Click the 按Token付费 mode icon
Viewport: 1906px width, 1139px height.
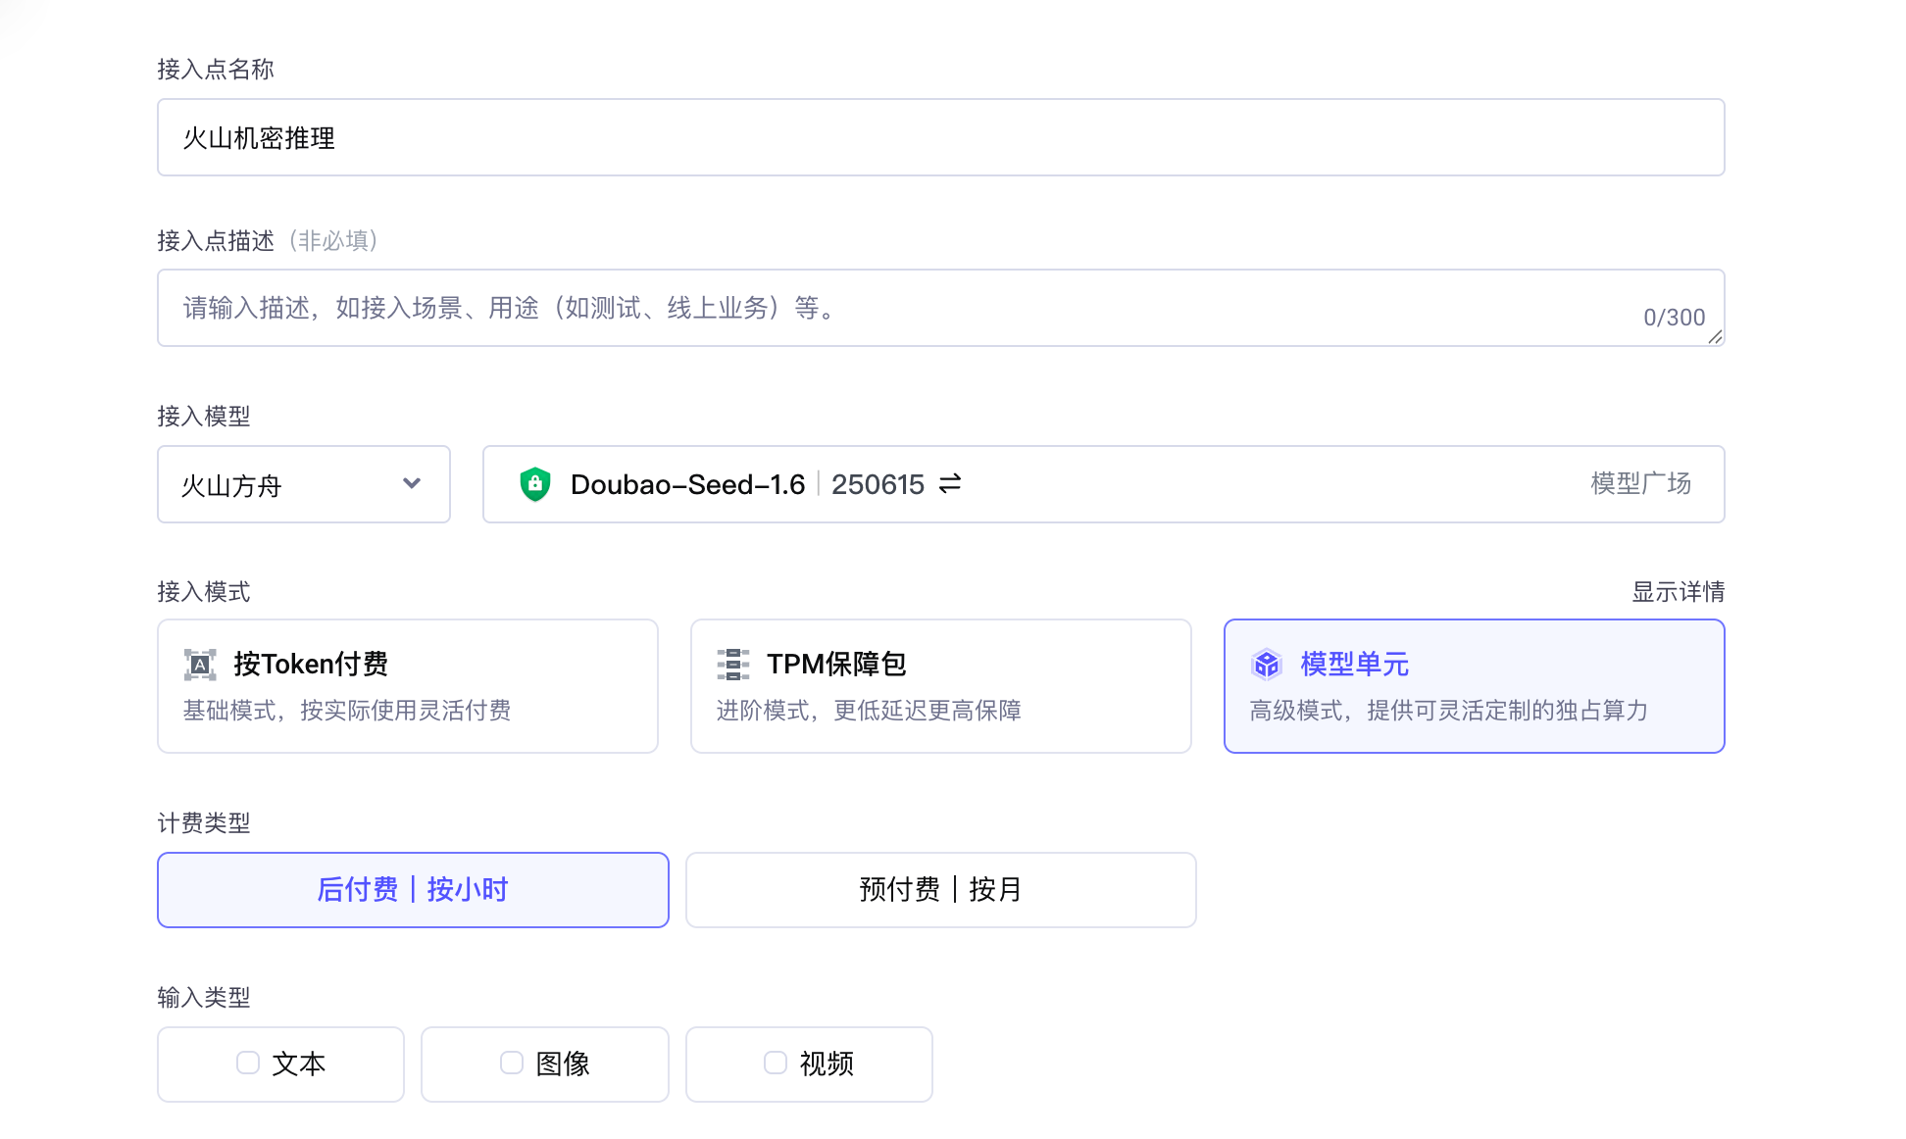click(x=200, y=665)
